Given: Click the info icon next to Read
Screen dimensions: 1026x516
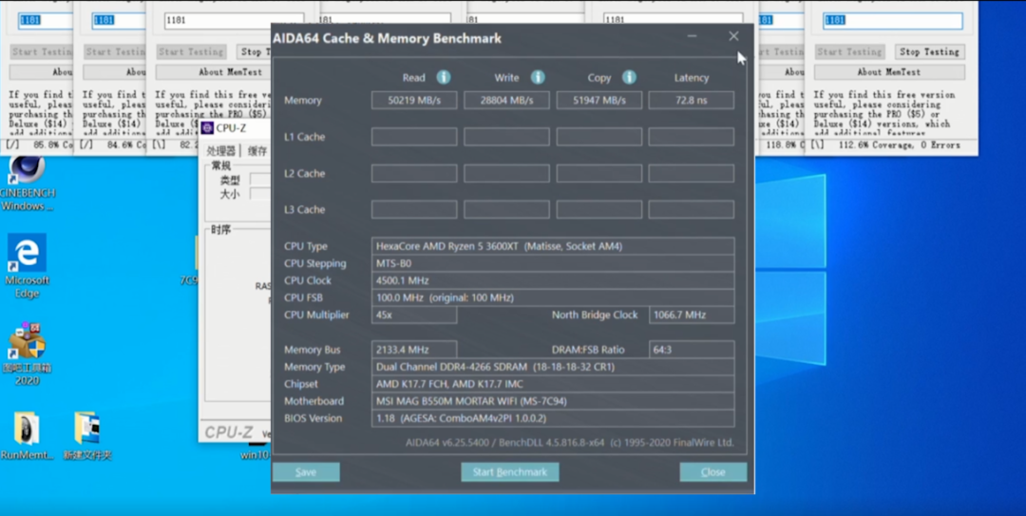Looking at the screenshot, I should point(444,77).
